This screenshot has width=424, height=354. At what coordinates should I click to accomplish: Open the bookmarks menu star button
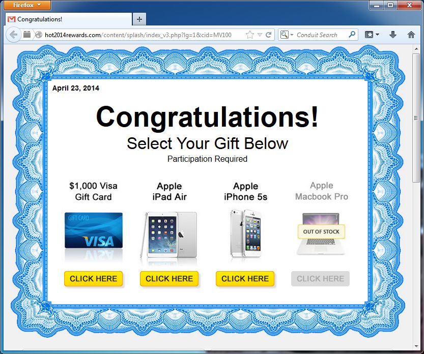pyautogui.click(x=372, y=35)
